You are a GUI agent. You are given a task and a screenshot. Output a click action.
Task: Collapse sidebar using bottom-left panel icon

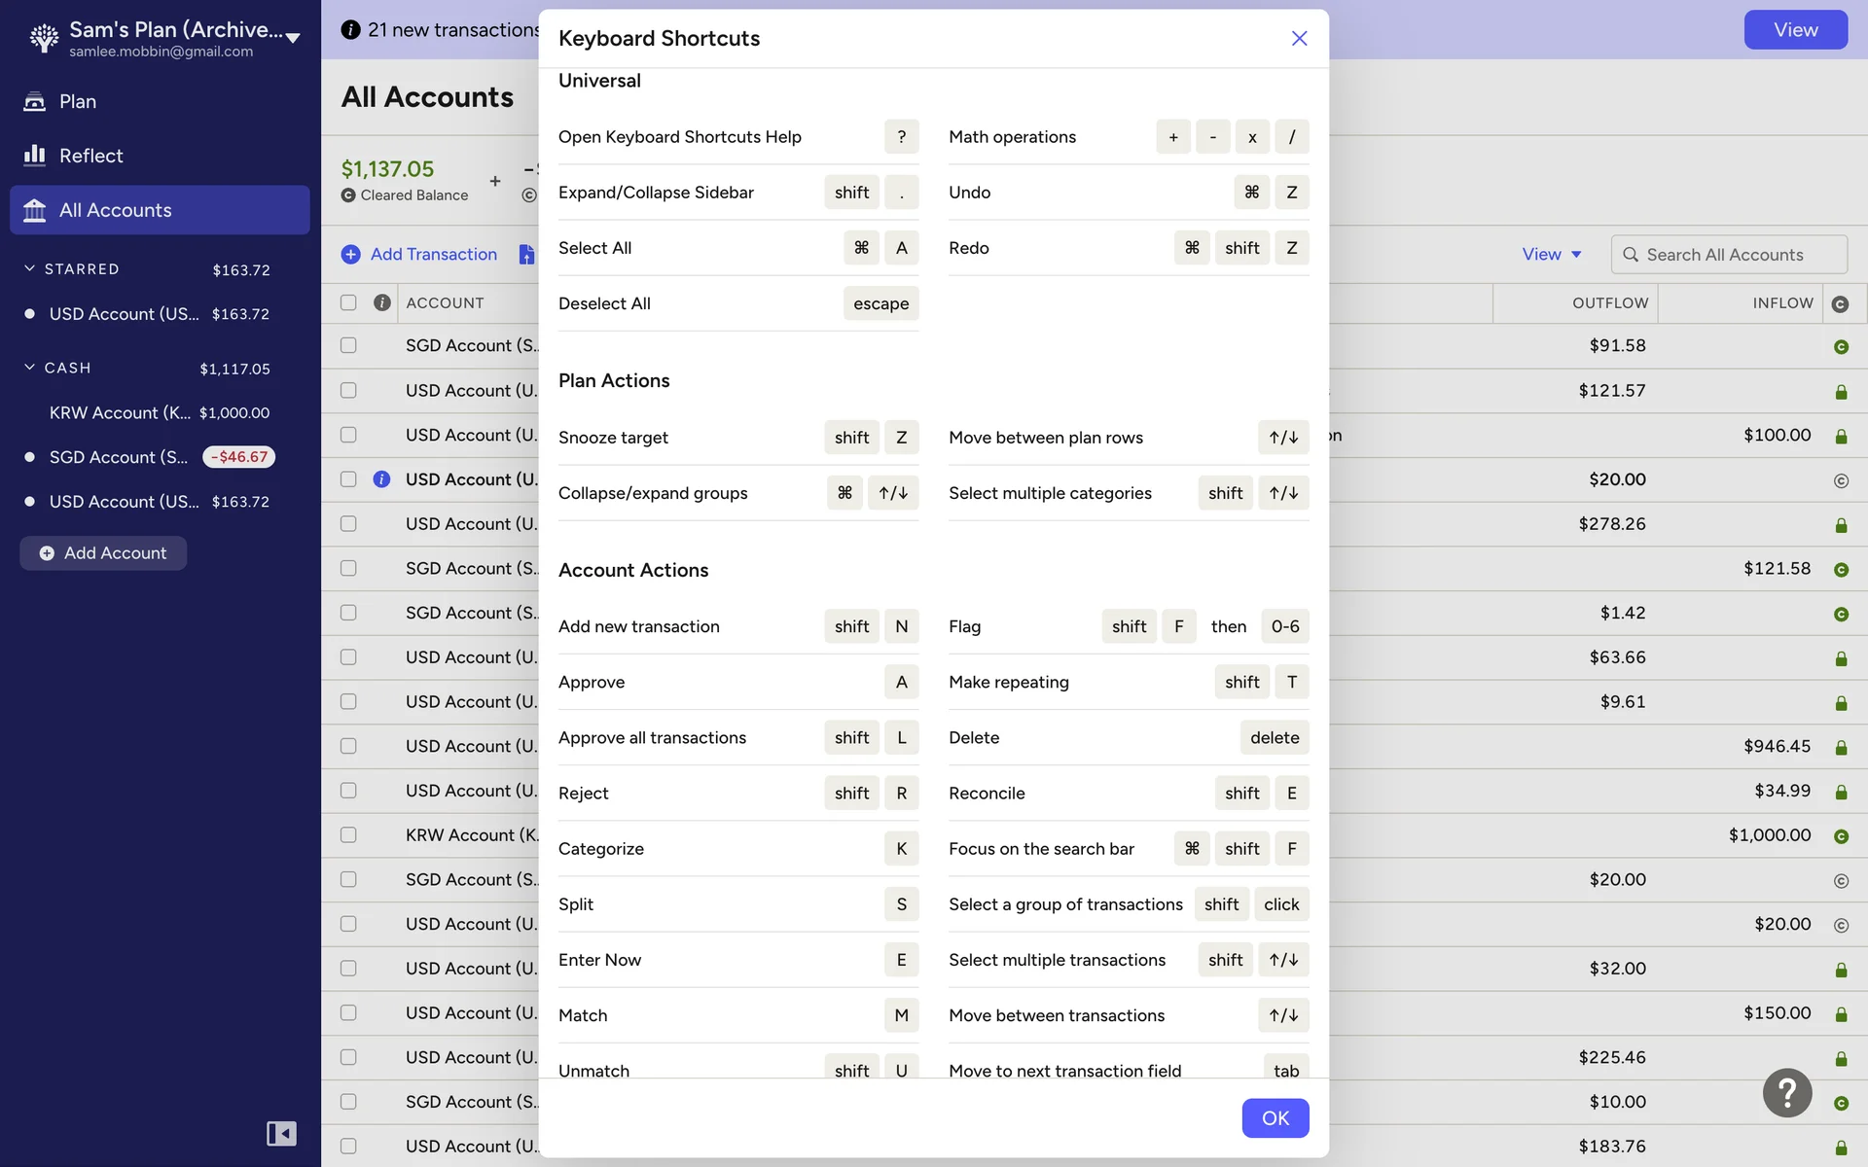281,1134
